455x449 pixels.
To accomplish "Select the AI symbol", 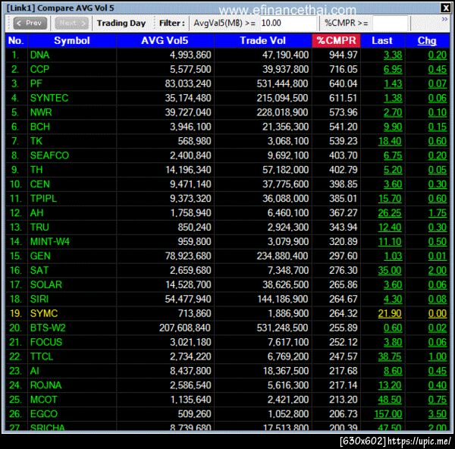I will click(35, 371).
